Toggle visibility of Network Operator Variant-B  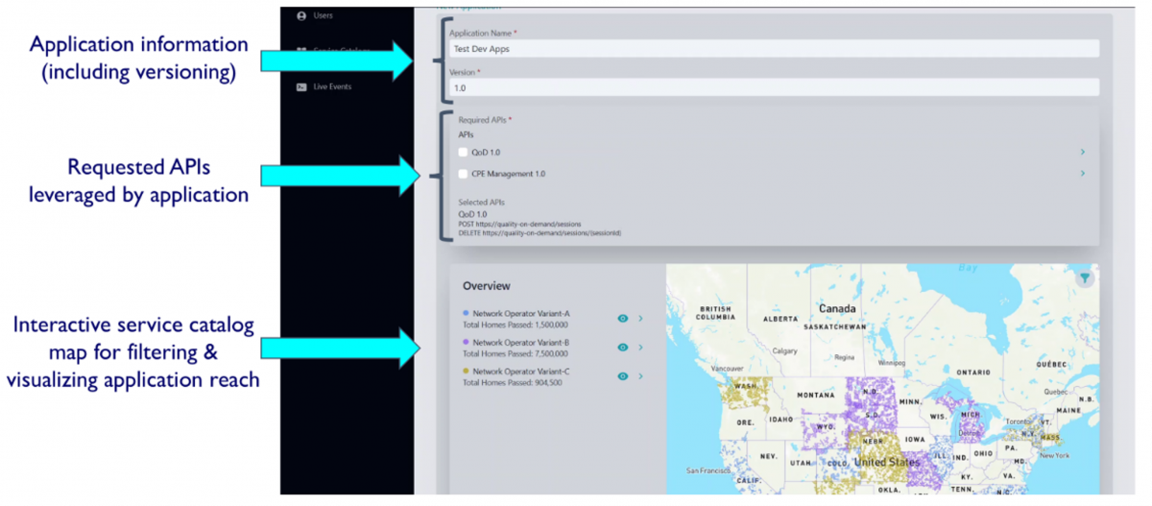[622, 348]
